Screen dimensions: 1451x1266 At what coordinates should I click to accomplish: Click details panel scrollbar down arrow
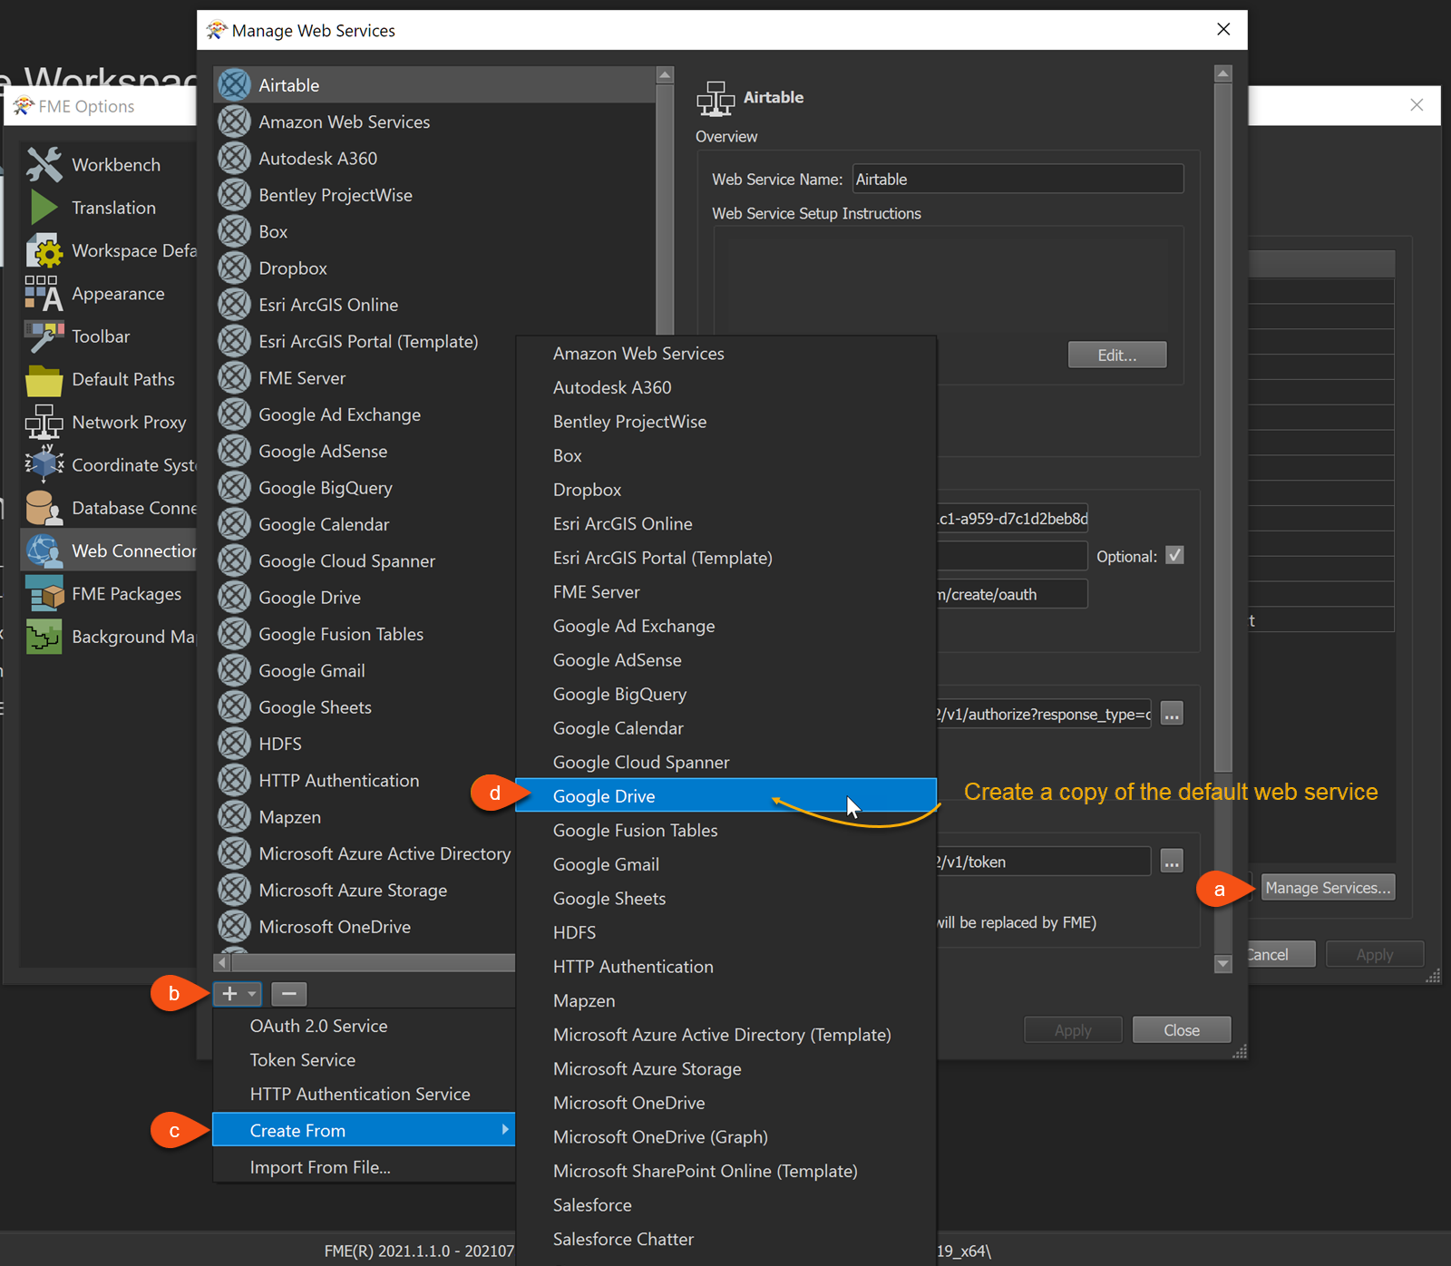(x=1223, y=963)
